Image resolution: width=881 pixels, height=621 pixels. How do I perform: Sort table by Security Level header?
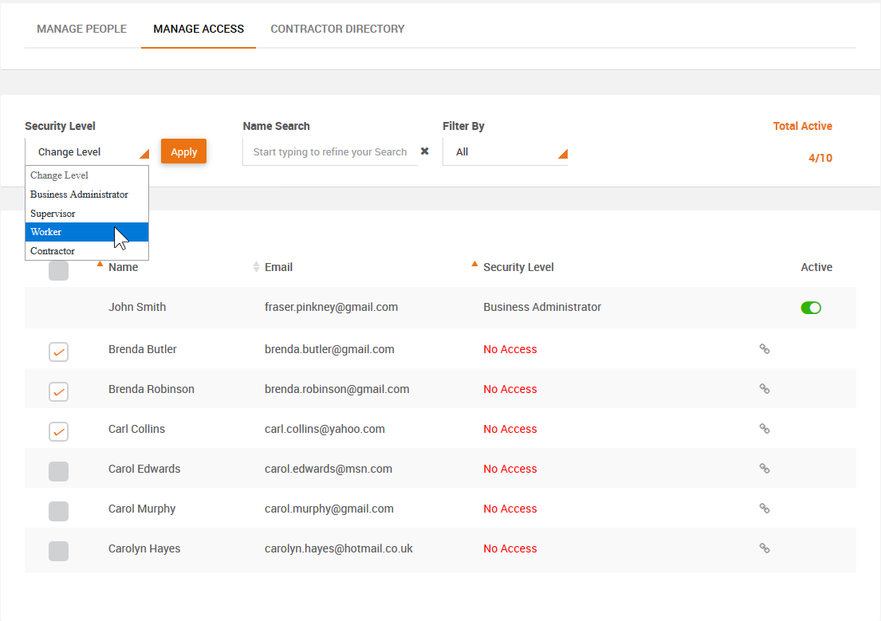point(518,267)
